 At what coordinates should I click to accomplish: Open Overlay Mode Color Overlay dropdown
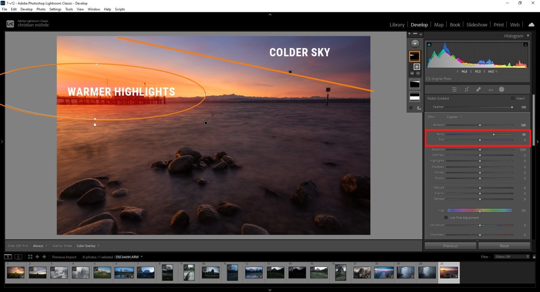click(x=88, y=246)
